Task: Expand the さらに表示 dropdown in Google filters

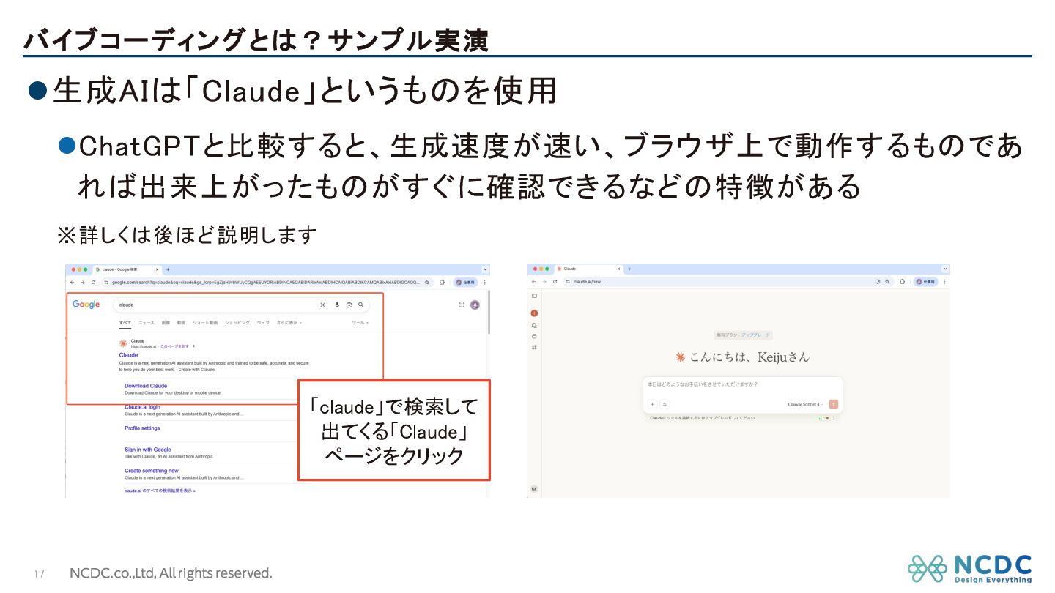Action: [289, 323]
